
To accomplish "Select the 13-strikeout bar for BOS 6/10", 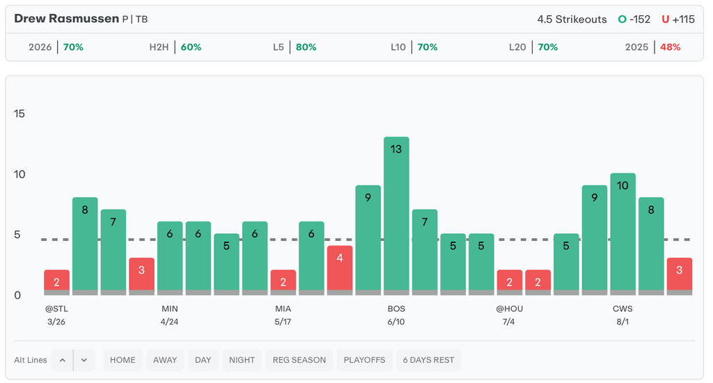I will coord(396,216).
